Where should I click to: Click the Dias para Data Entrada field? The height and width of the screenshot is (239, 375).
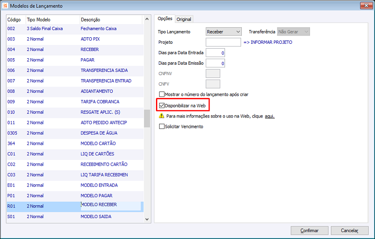[215, 53]
